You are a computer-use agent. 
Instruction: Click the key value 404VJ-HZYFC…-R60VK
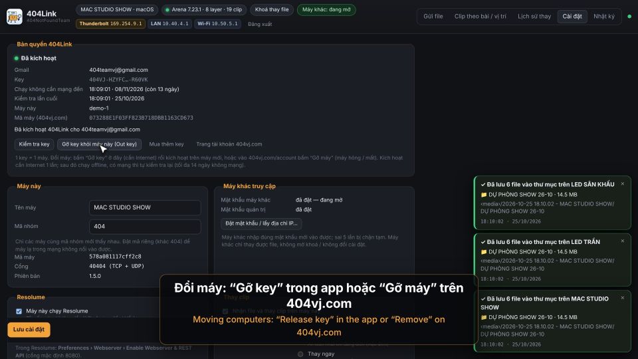coord(118,80)
